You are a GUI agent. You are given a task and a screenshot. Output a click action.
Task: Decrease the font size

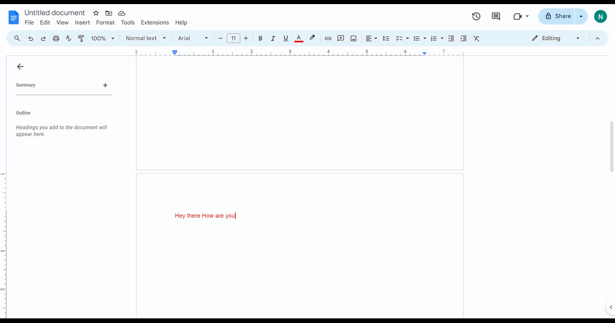coord(220,38)
